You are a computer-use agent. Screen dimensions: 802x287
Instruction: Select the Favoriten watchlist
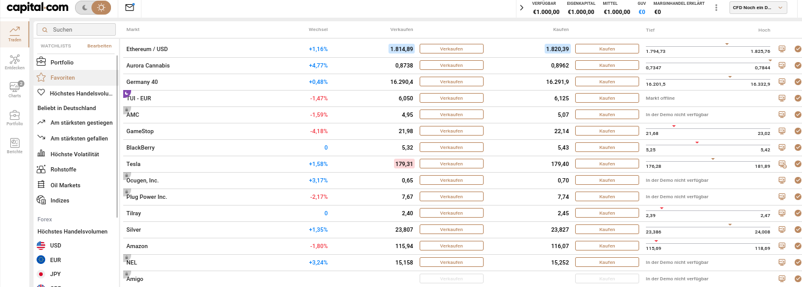point(76,78)
